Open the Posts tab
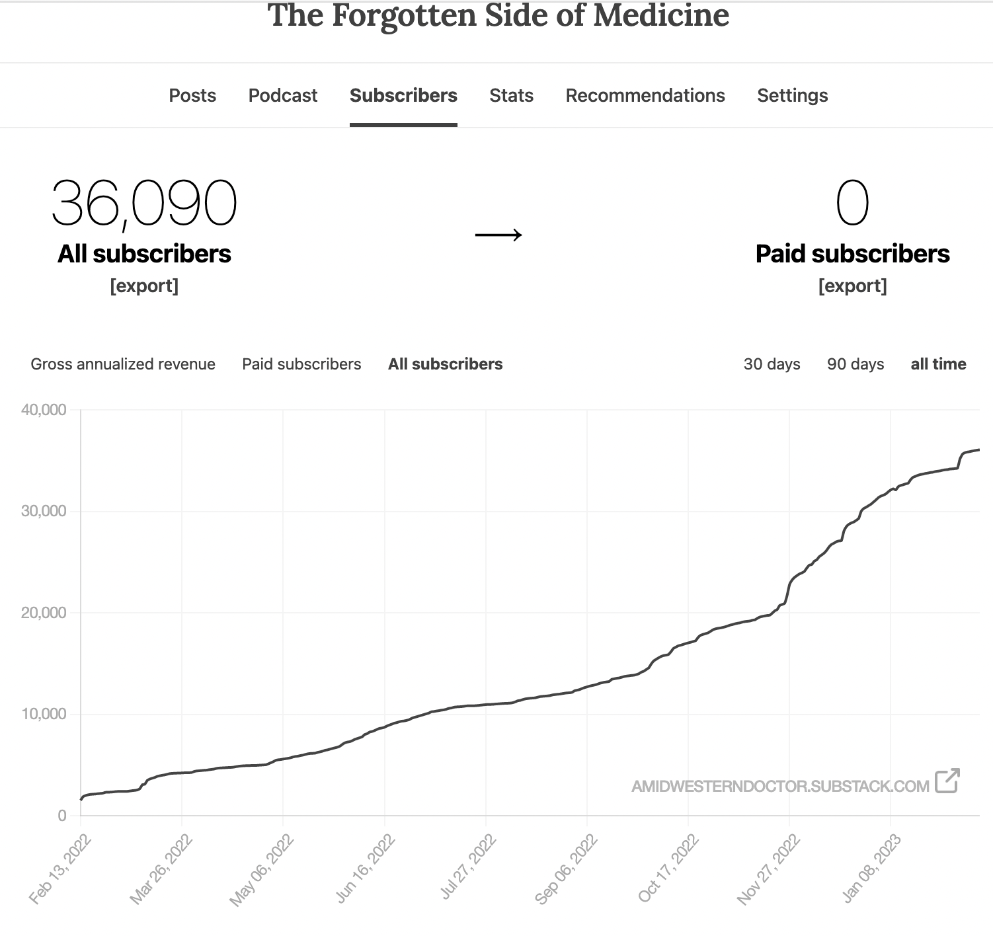The image size is (993, 936). point(192,95)
